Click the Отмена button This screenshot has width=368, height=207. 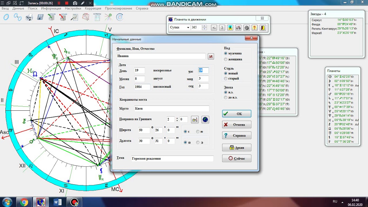coord(237,124)
